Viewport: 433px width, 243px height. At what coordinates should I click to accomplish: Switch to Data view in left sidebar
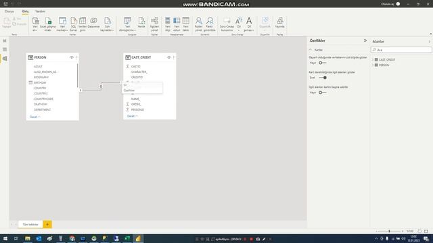point(5,49)
